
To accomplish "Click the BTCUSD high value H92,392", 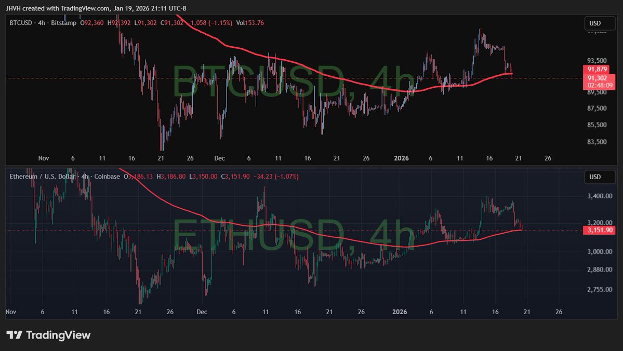I will [119, 23].
